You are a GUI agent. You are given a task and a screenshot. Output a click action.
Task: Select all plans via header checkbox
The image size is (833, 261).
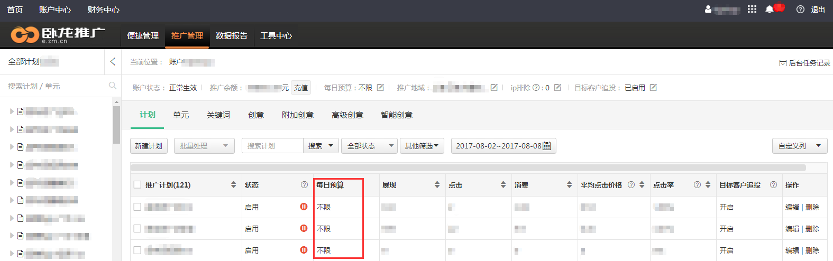coord(138,185)
